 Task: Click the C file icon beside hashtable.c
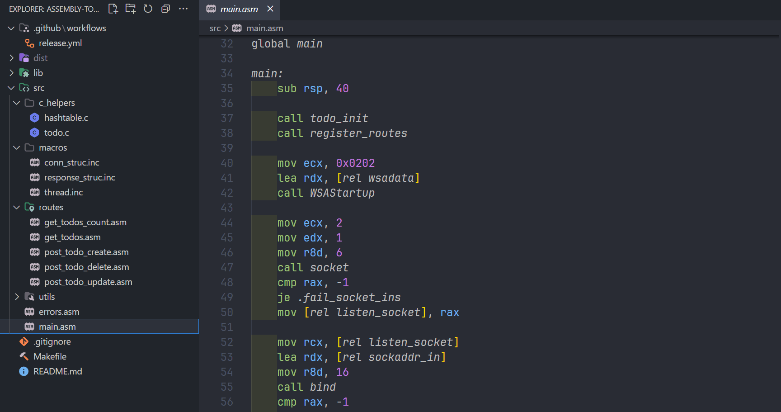pyautogui.click(x=34, y=117)
